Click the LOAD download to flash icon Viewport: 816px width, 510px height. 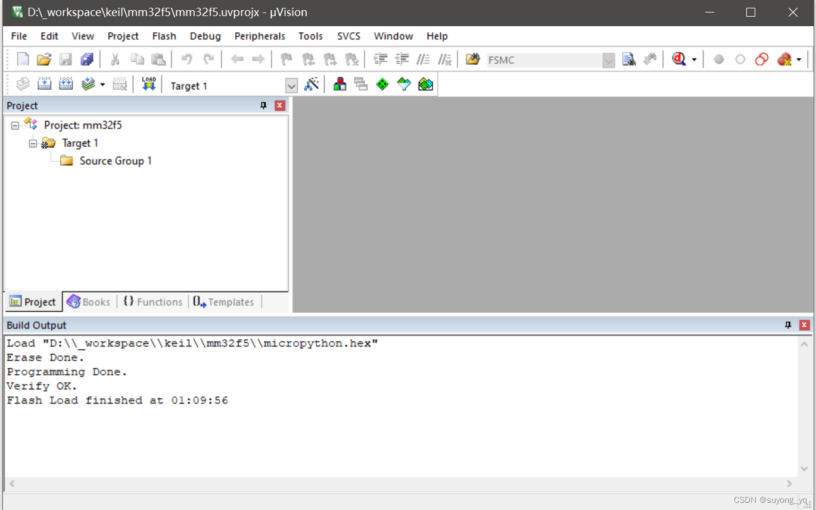[149, 85]
